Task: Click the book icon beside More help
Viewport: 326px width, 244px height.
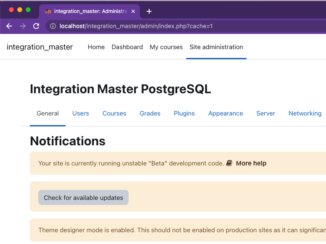Action: tap(229, 163)
